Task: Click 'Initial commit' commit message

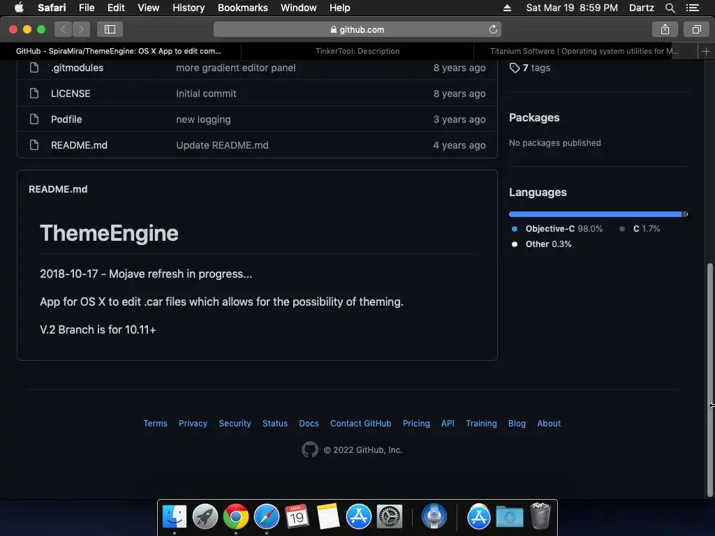Action: (206, 94)
